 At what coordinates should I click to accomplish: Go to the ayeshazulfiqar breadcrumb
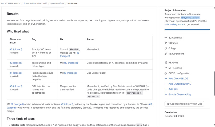pyautogui.click(x=57, y=3)
